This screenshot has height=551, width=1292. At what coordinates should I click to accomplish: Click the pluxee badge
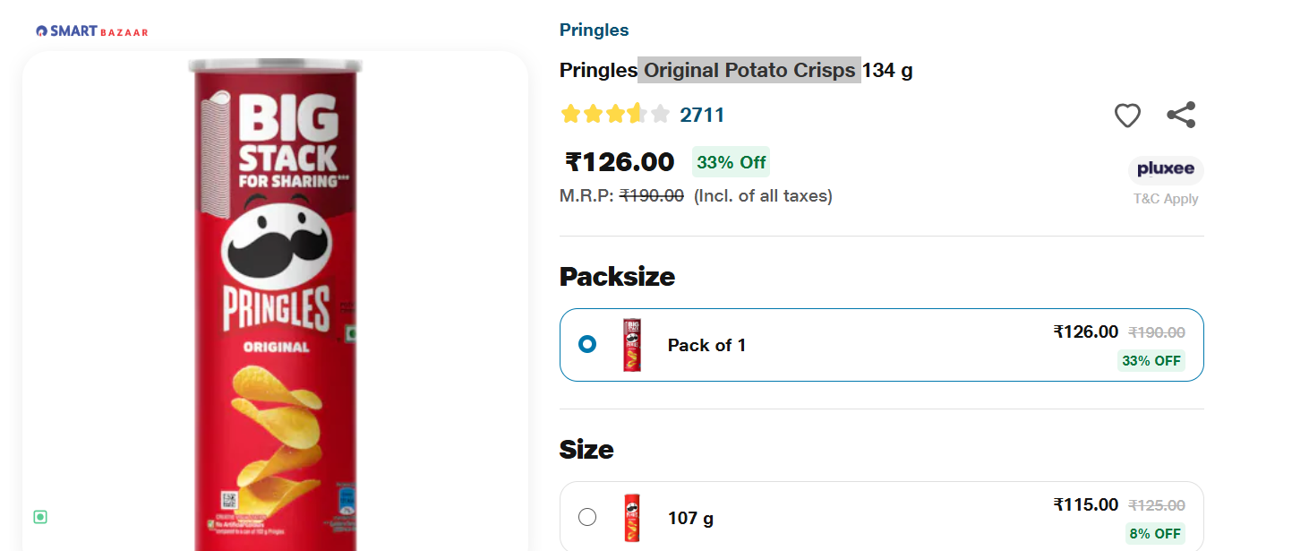[x=1166, y=169]
